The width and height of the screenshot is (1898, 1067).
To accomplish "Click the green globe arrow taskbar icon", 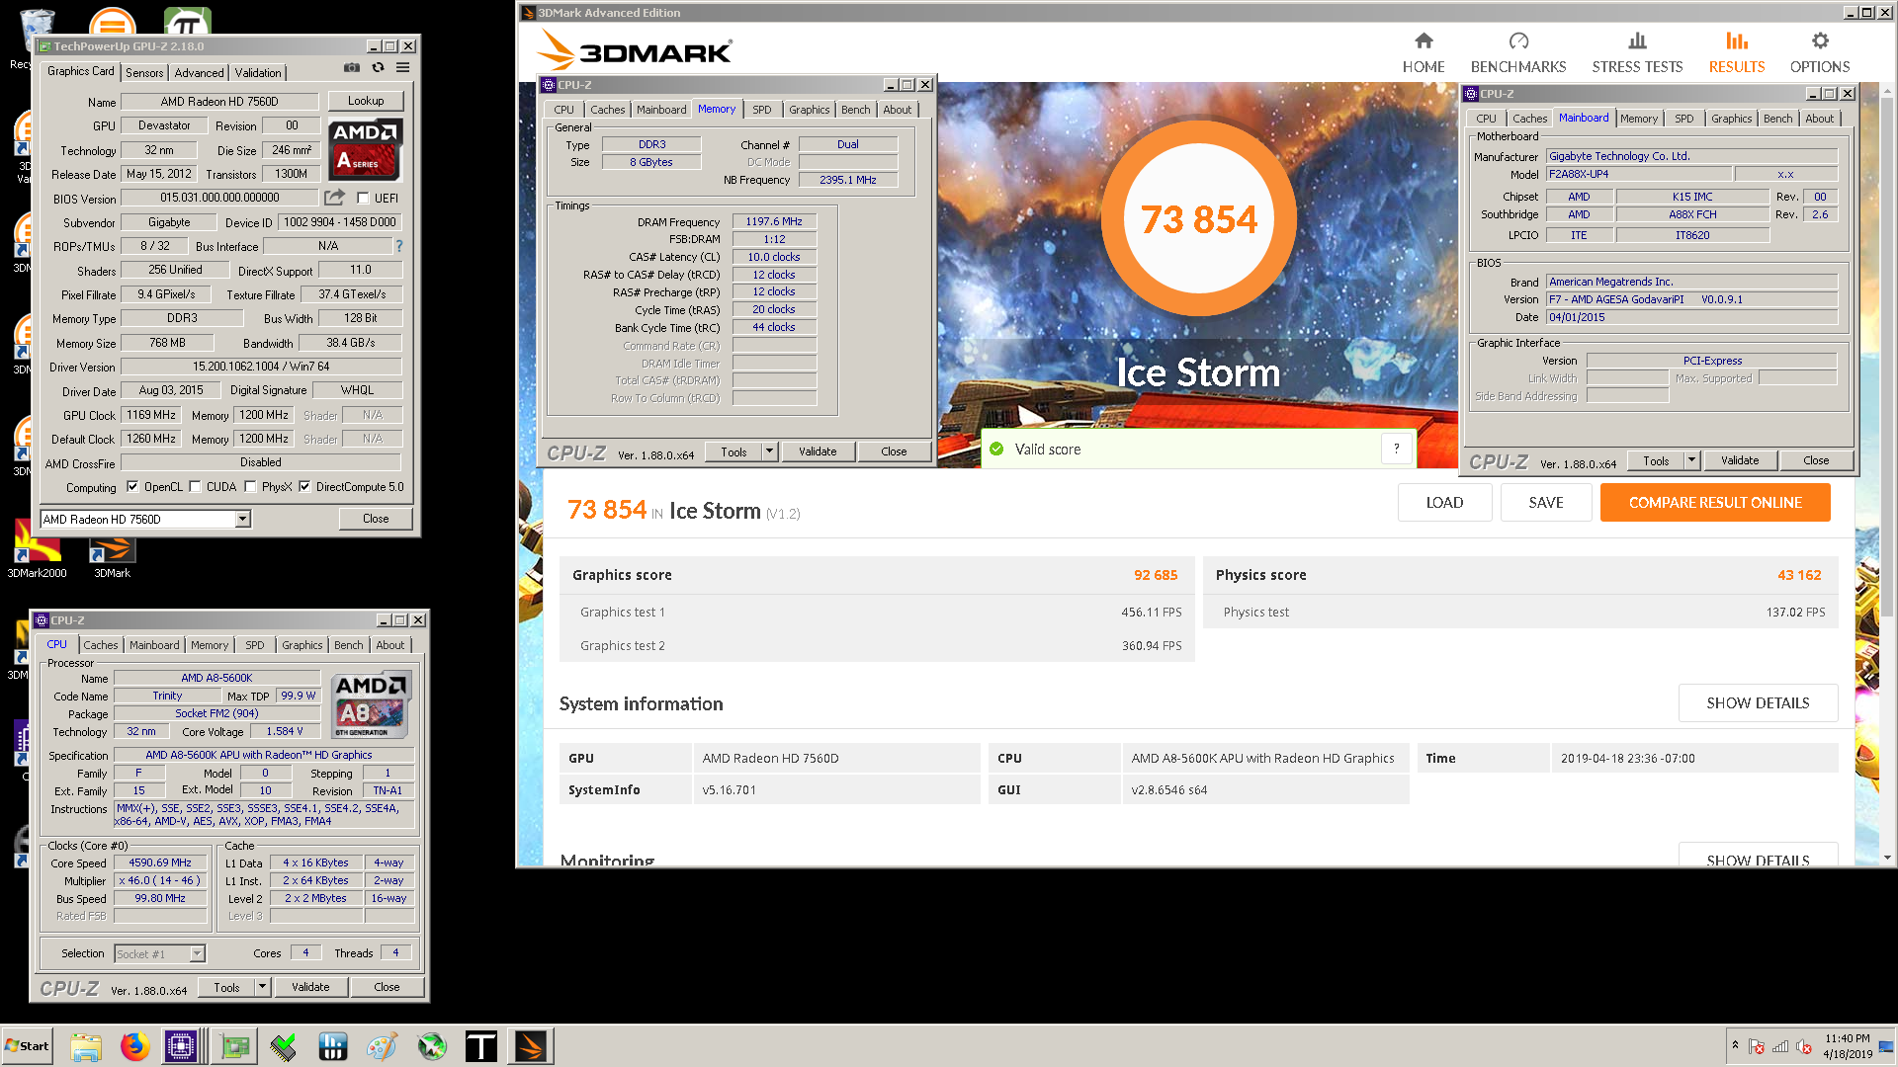I will [432, 1046].
